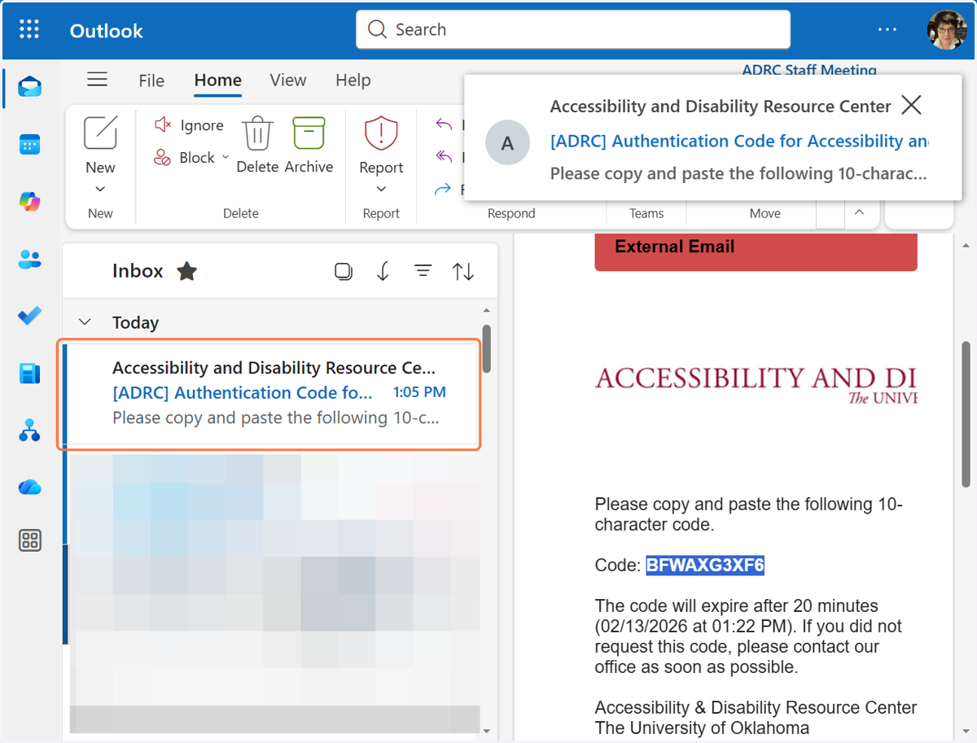Click the Block sender button
977x743 pixels.
click(x=185, y=158)
